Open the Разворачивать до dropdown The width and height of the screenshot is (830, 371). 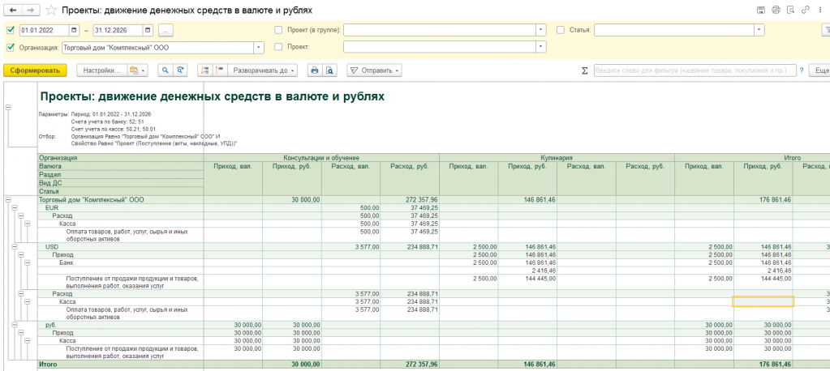coord(264,70)
